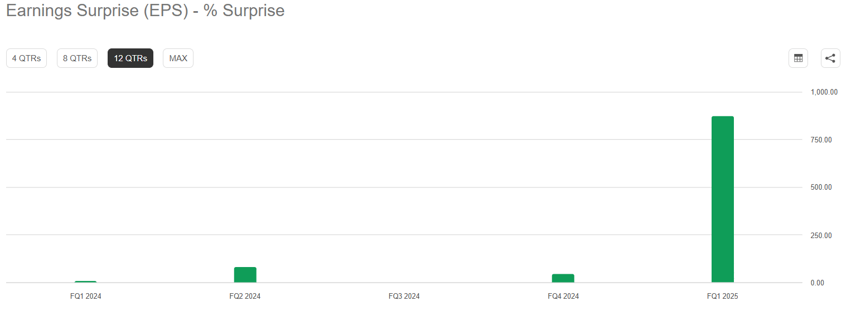The image size is (851, 321).
Task: Open the data table view icon
Action: tap(798, 58)
